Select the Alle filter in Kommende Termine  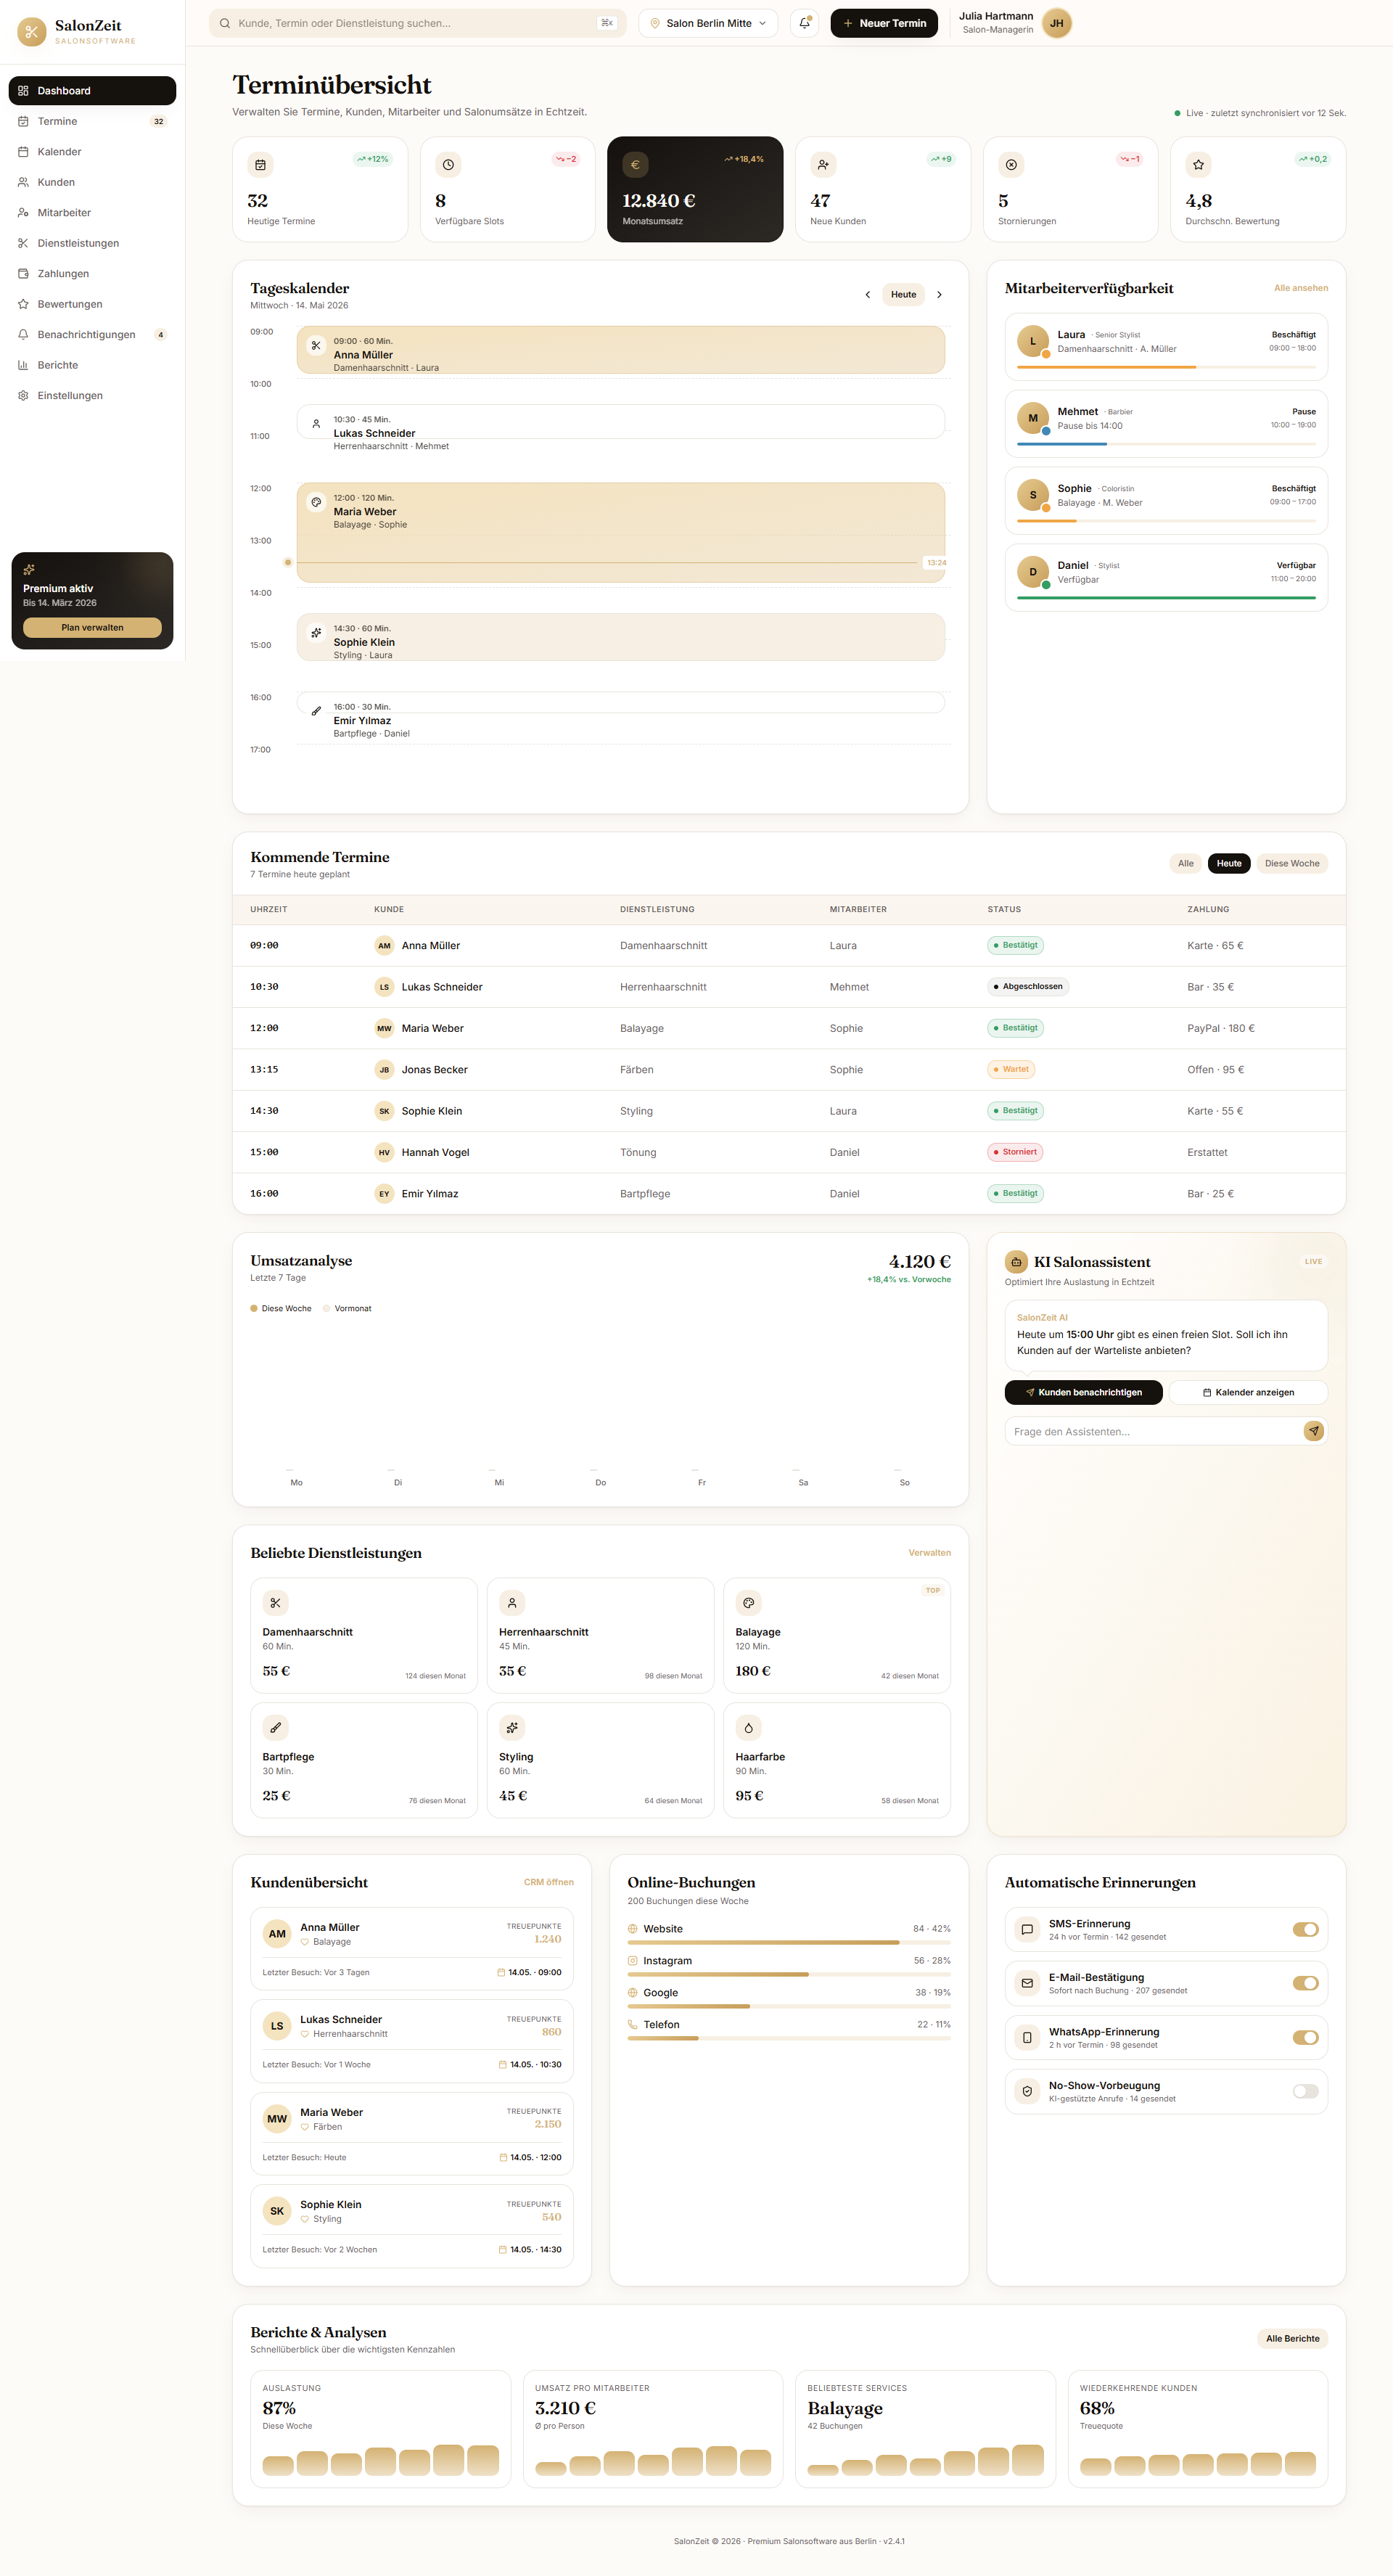pyautogui.click(x=1185, y=863)
